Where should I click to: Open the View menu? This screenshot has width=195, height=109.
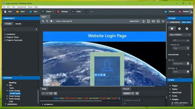point(13,7)
